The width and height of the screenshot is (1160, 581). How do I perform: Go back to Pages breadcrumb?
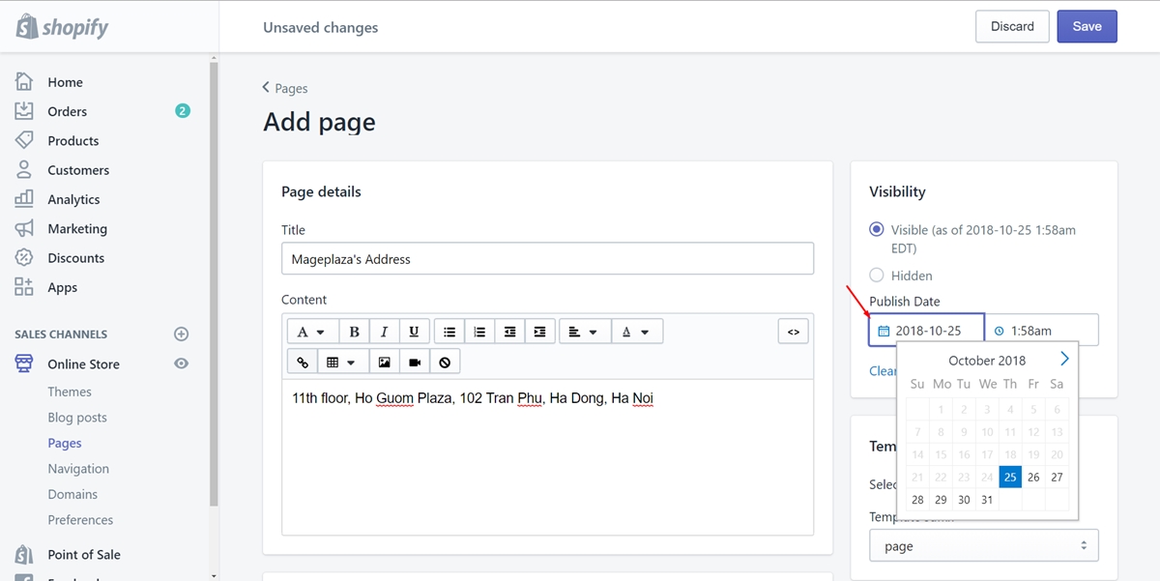(x=285, y=88)
